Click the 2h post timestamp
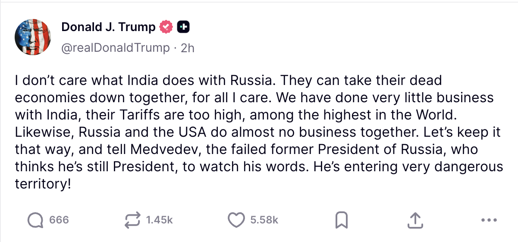Screen dimensions: 518x242 pos(188,48)
